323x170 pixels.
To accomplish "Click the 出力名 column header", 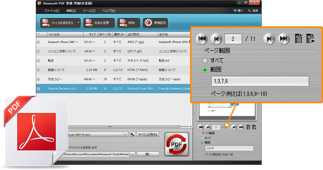I will click(174, 34).
